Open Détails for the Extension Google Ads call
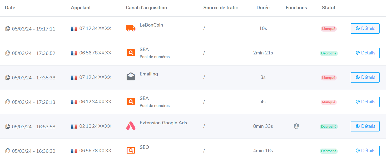Screen dimensions: 386x163 365,126
